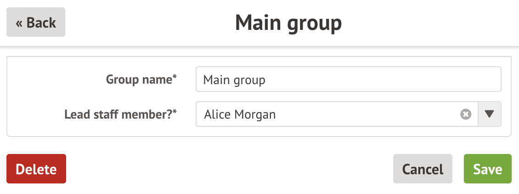Select the « Back link at top
The height and width of the screenshot is (194, 519).
(36, 22)
